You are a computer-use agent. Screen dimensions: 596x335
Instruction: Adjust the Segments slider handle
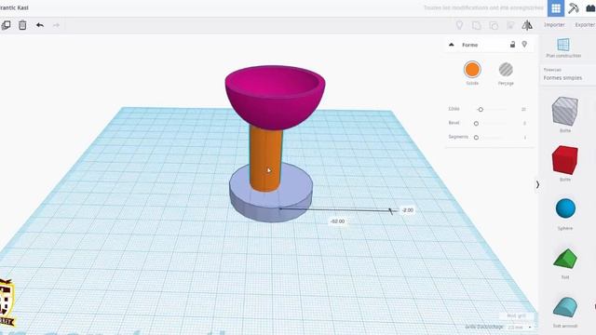(476, 138)
